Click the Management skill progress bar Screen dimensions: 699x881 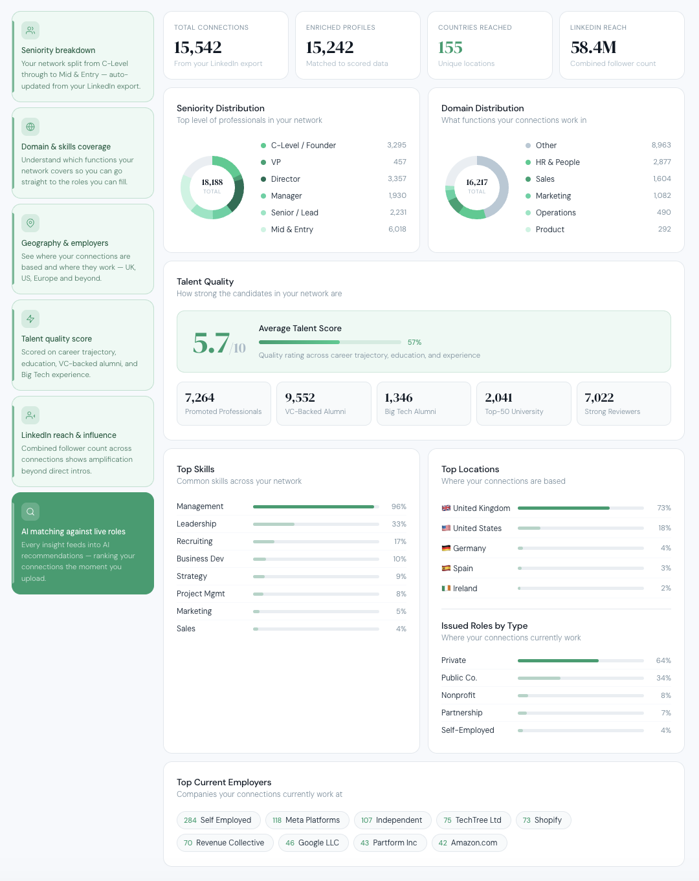(x=315, y=506)
